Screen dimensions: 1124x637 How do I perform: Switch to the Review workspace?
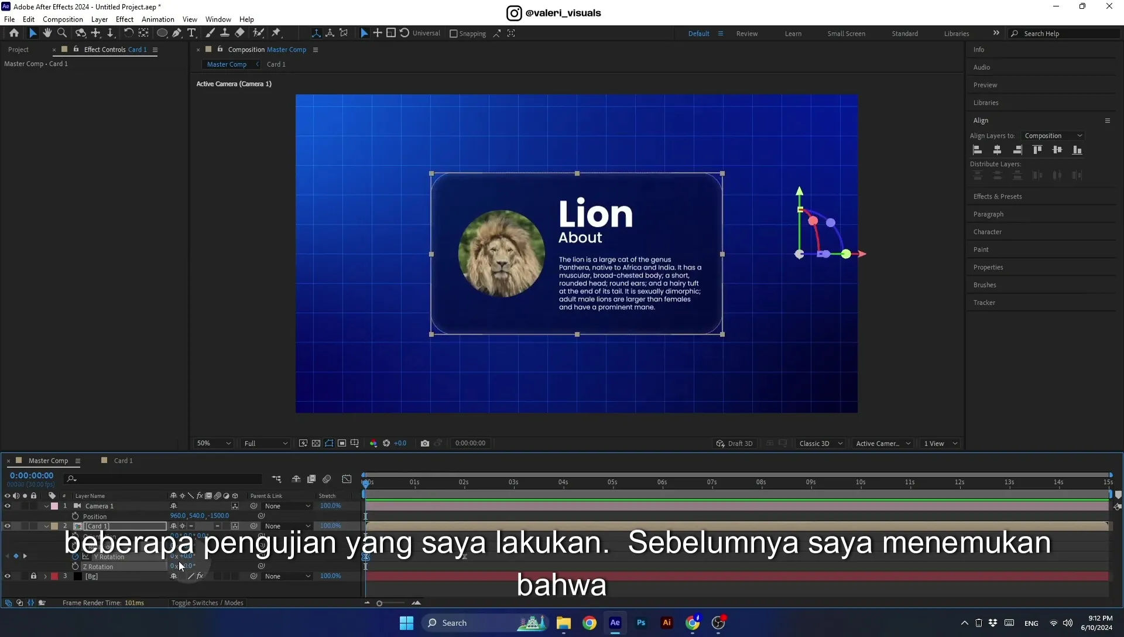747,34
